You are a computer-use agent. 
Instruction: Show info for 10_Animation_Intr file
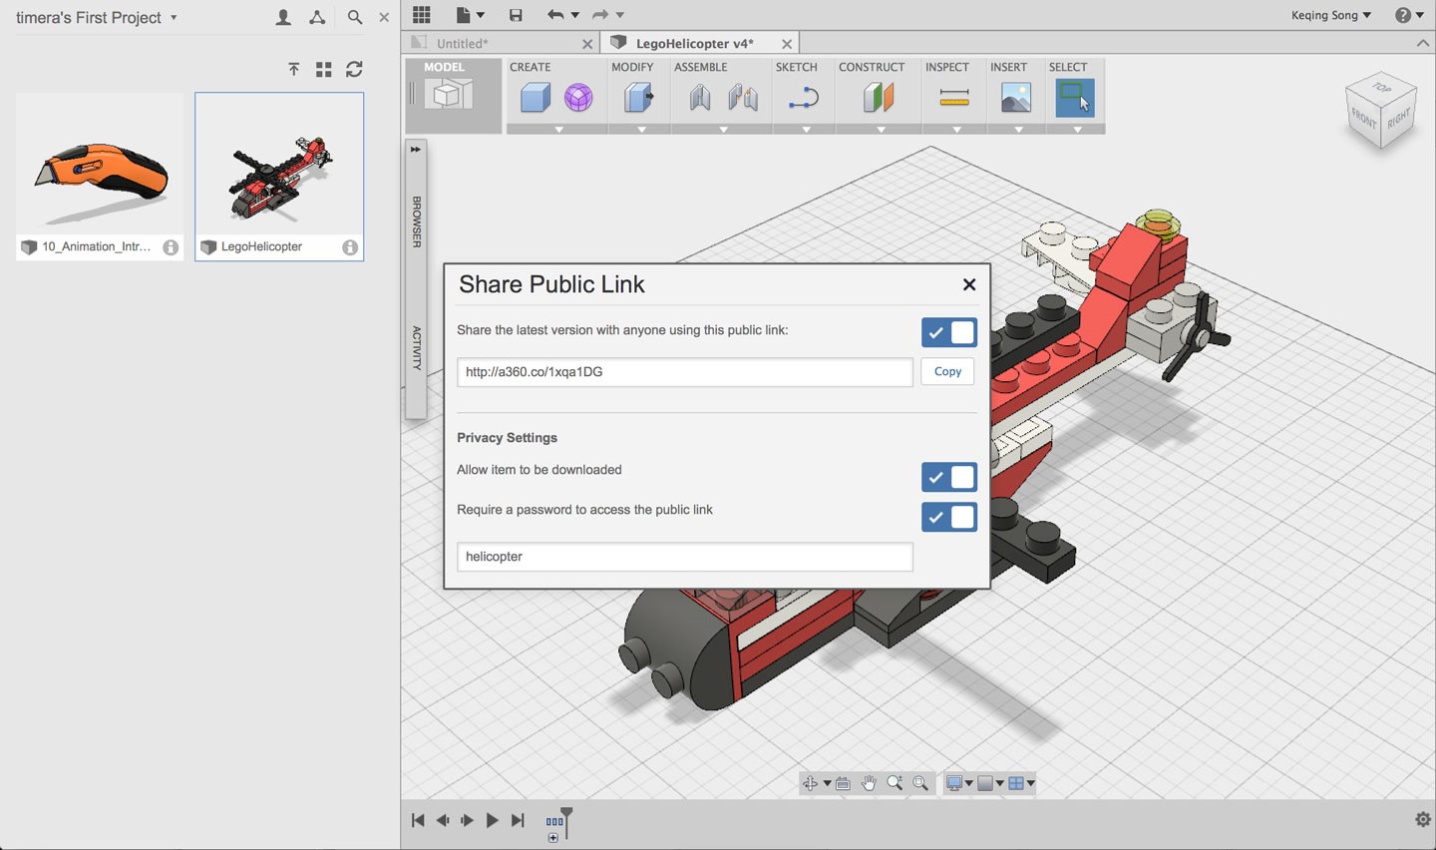(x=171, y=247)
